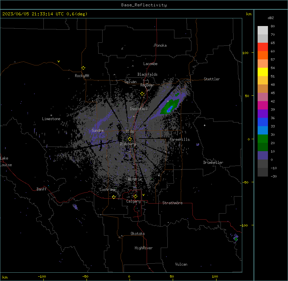The height and width of the screenshot is (281, 288).
Task: Click the yellow diamond marker above Calgary label
Action: 135,197
